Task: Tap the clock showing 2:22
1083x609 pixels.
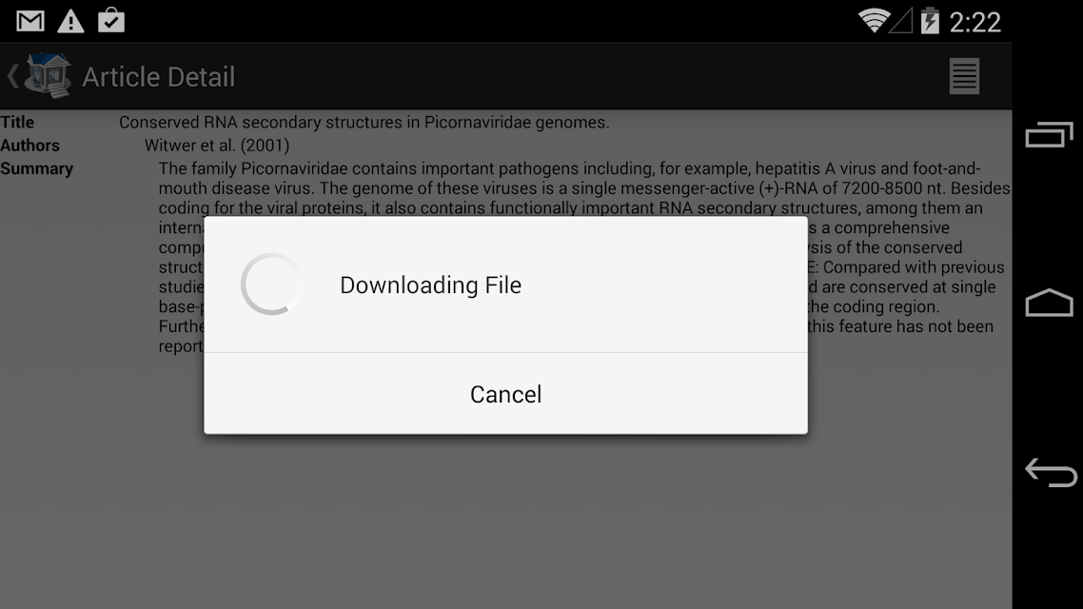Action: (x=975, y=22)
